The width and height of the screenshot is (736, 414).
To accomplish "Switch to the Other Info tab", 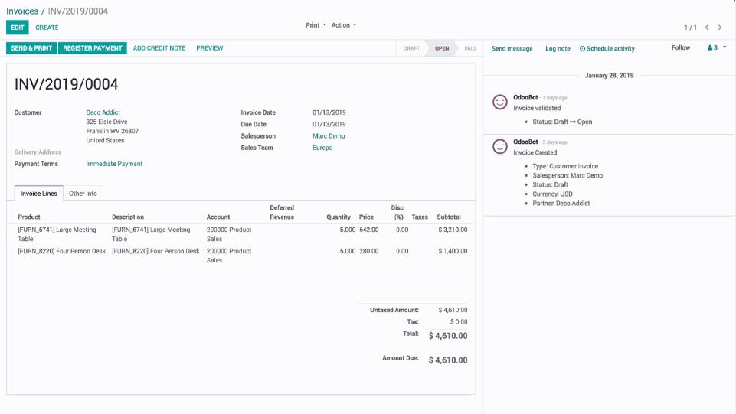I will coord(83,194).
